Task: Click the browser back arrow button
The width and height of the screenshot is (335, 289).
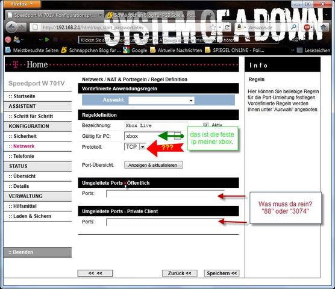Action: pyautogui.click(x=11, y=27)
